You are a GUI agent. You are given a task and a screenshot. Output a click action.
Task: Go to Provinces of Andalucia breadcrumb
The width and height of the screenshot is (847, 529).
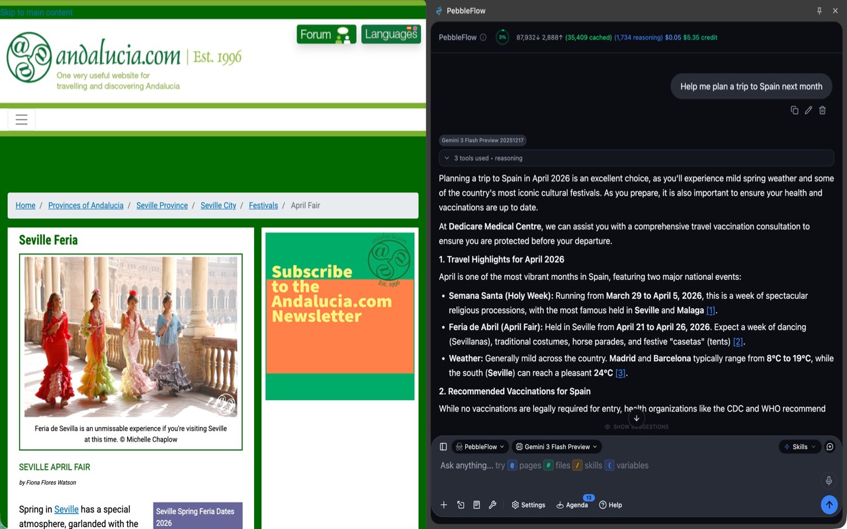pos(86,206)
